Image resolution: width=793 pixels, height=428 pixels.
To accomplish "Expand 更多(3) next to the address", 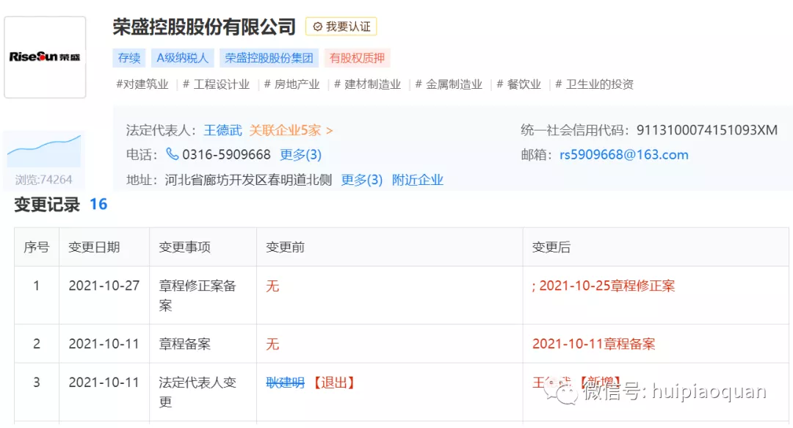I will (361, 180).
